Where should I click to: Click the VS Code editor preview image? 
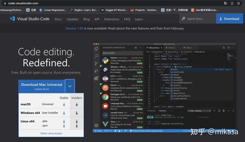[x=164, y=88]
